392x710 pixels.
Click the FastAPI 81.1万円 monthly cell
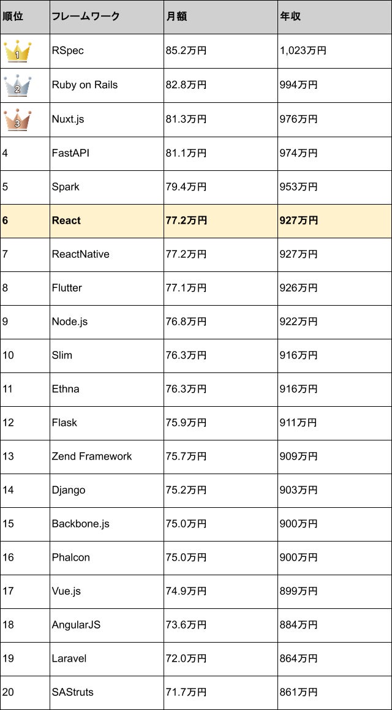tap(221, 153)
